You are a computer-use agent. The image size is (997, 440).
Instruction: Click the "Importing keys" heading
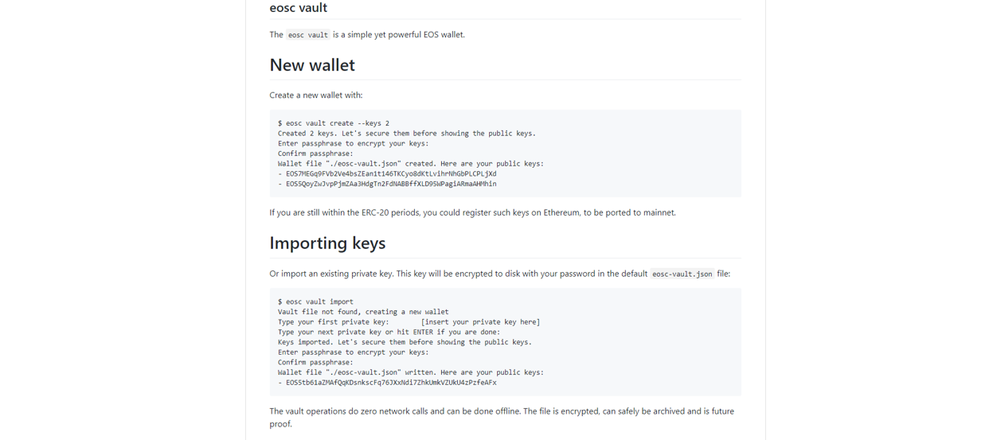pos(327,243)
